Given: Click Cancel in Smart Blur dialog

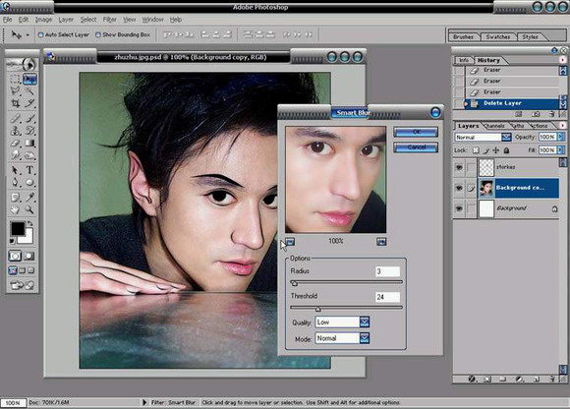Looking at the screenshot, I should tap(416, 147).
